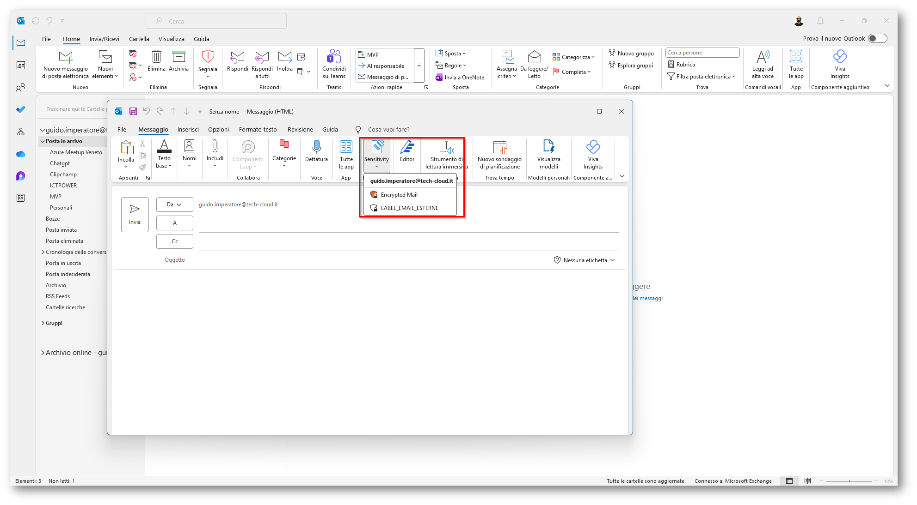Collapse the Posta in arrivo folder

pos(43,141)
